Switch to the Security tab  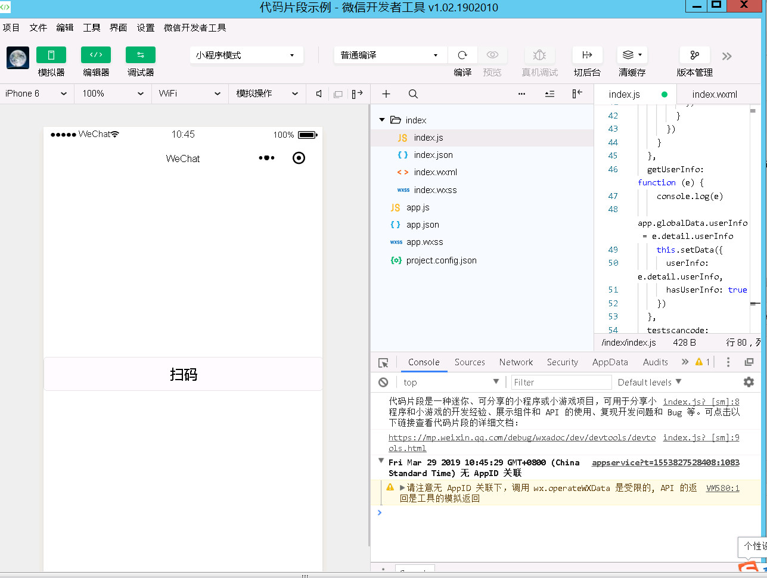point(563,362)
